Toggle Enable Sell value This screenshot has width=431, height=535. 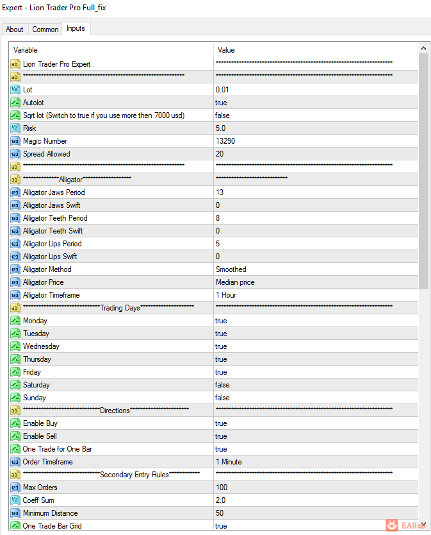[316, 436]
